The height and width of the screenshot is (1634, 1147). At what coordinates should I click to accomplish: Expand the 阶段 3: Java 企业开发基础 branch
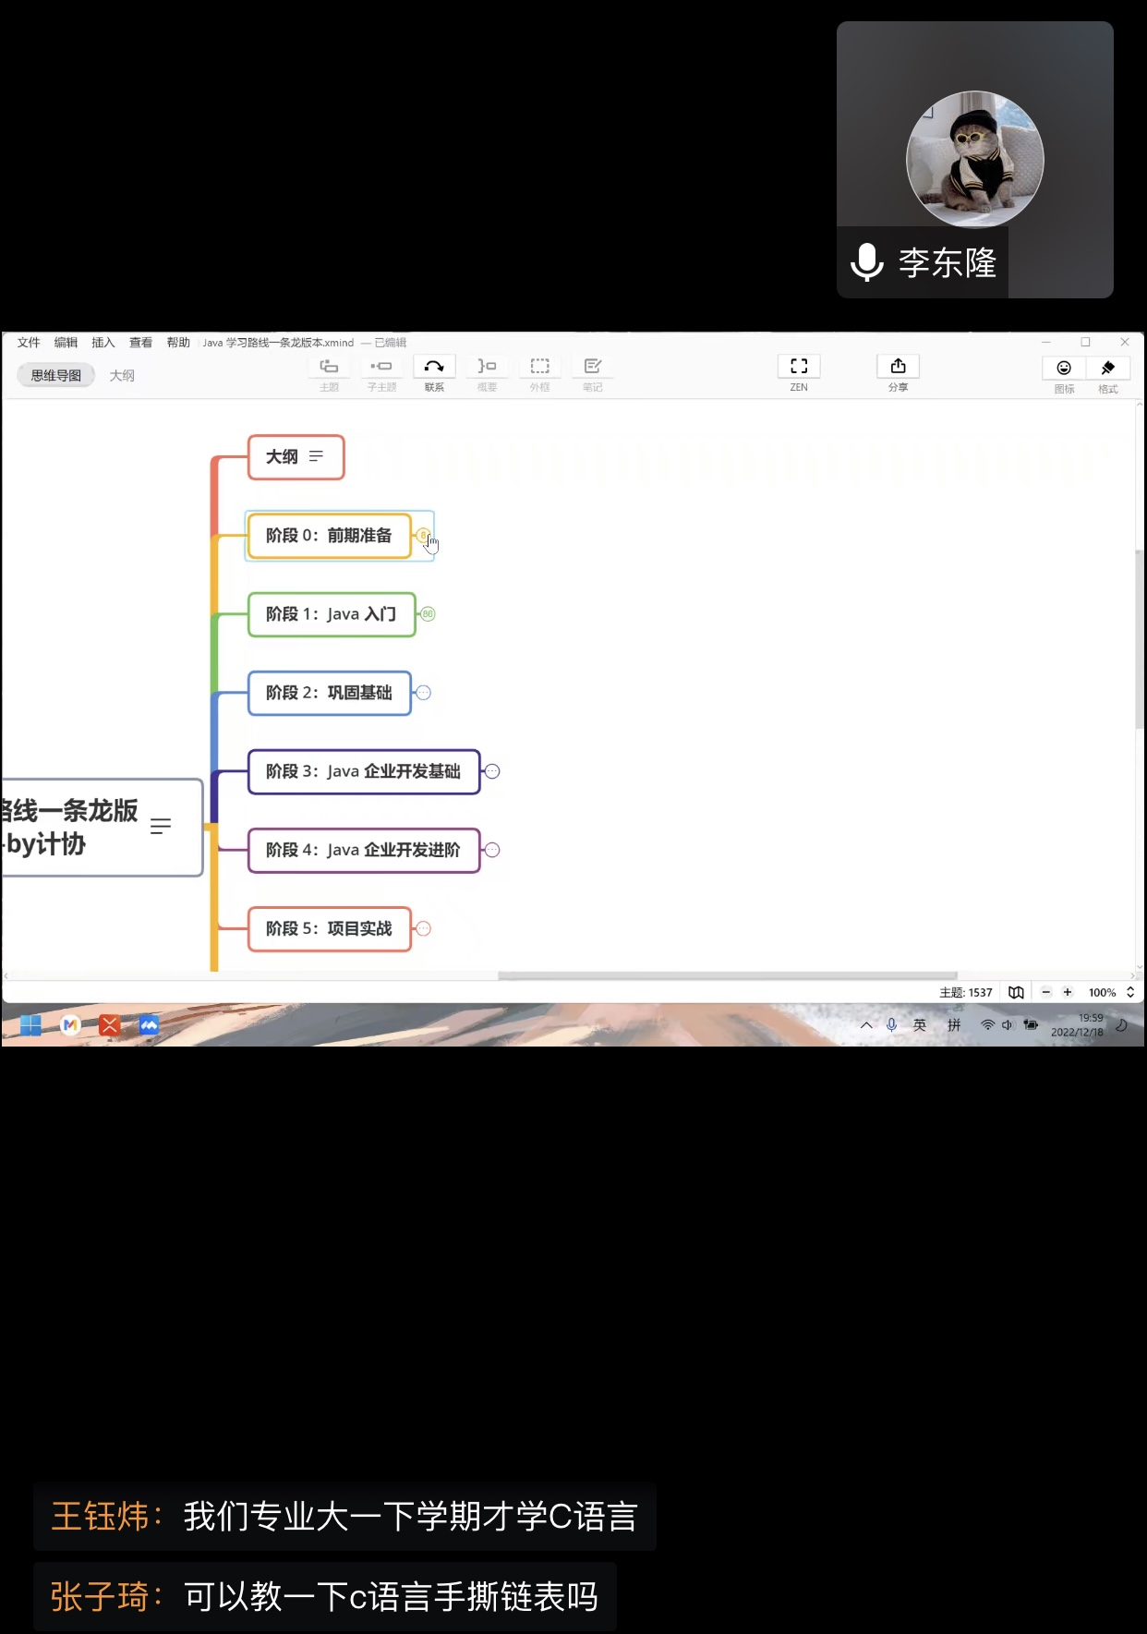click(x=492, y=771)
